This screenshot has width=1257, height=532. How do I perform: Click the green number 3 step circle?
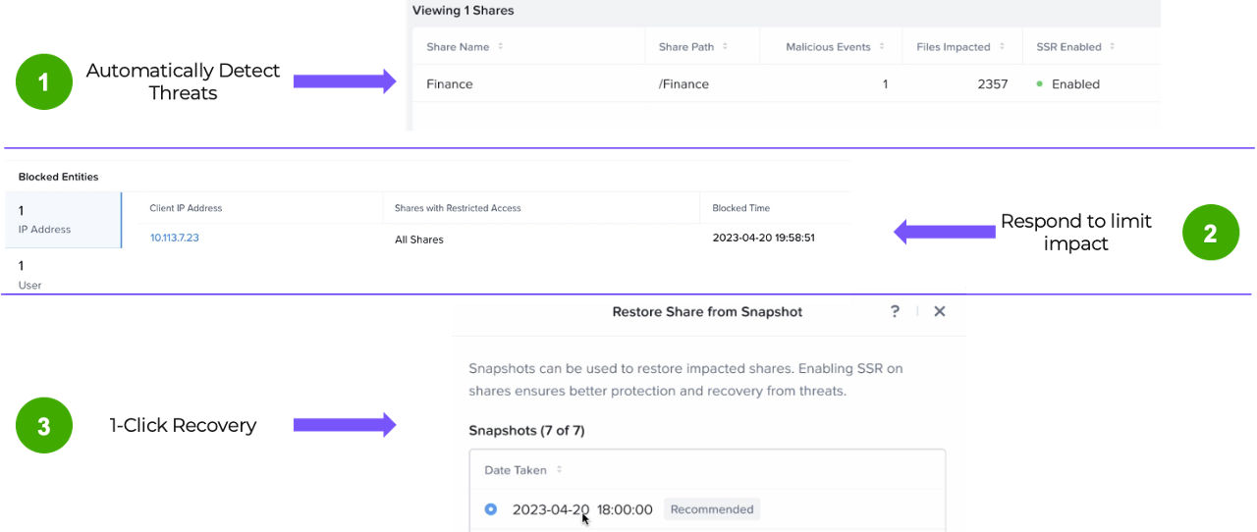pos(44,425)
